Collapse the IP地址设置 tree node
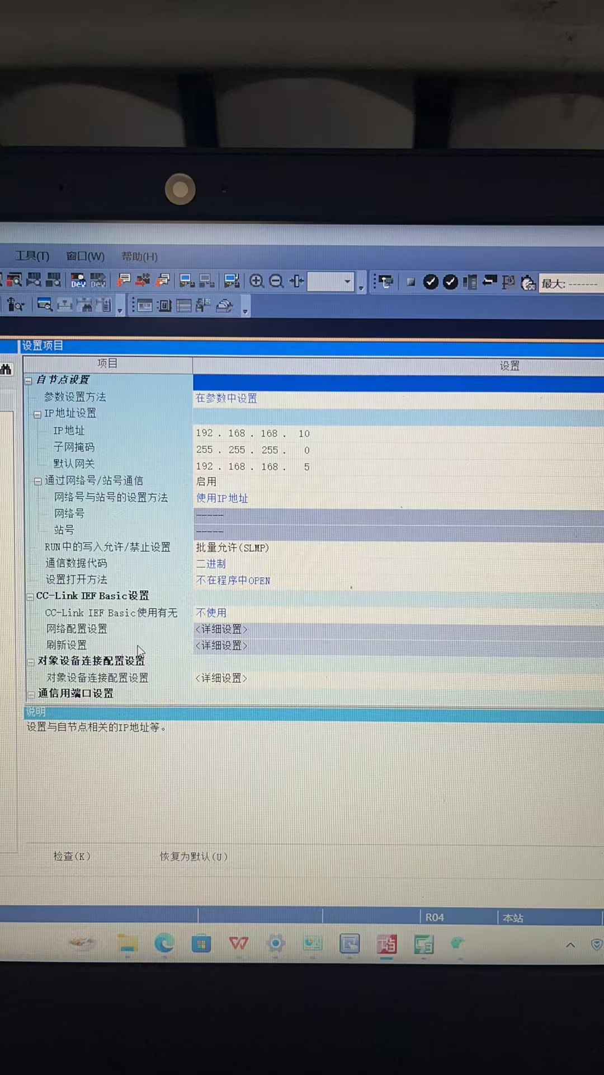604x1075 pixels. [37, 414]
